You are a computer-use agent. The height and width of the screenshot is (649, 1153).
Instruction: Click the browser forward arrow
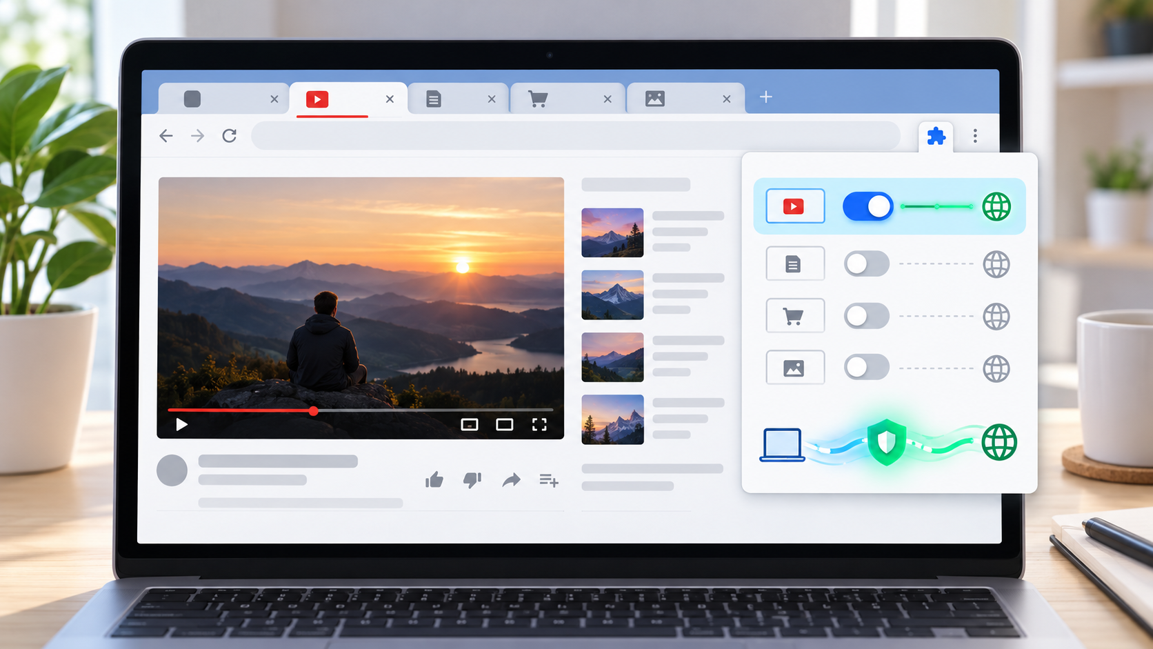point(198,136)
